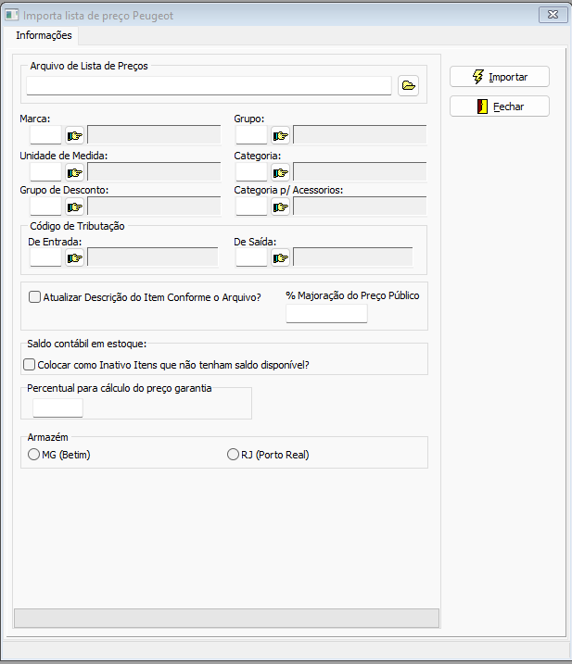The width and height of the screenshot is (572, 664).
Task: Select the MG (Betim) warehouse radio button
Action: pos(35,455)
